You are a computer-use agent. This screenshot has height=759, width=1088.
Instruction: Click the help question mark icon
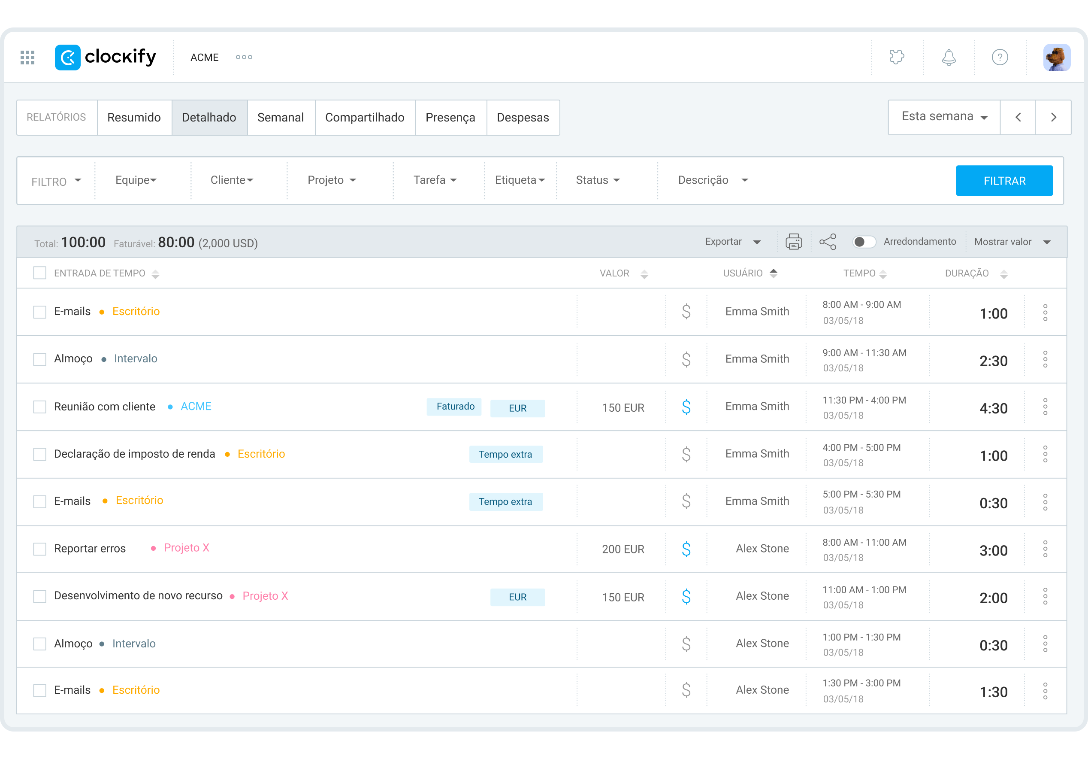click(1000, 58)
